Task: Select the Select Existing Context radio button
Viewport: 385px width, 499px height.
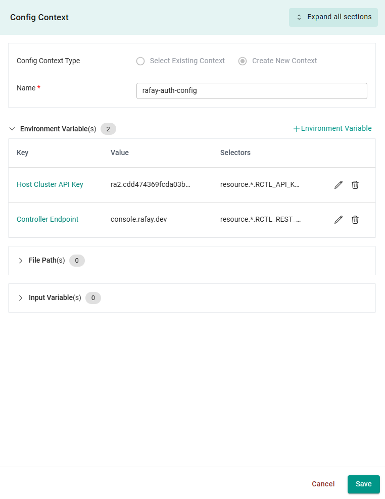Action: [140, 61]
